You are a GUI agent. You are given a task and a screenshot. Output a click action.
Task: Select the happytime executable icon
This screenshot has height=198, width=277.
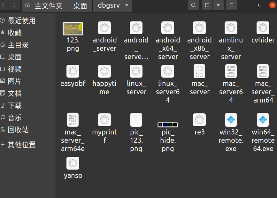coord(104,71)
